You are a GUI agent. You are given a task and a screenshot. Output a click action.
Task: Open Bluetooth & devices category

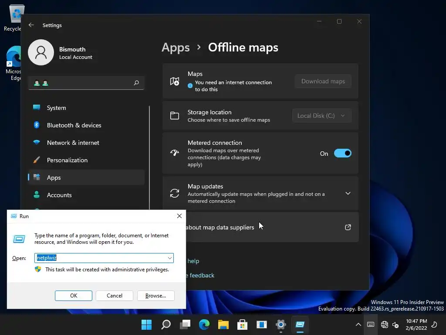pos(86,125)
